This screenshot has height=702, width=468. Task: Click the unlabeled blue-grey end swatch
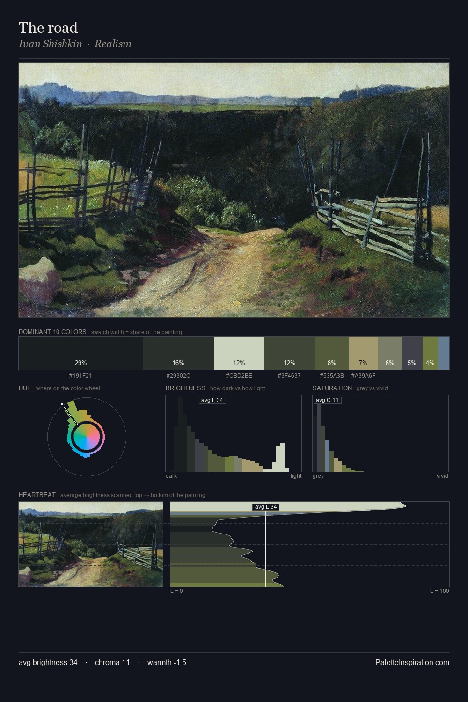point(444,353)
